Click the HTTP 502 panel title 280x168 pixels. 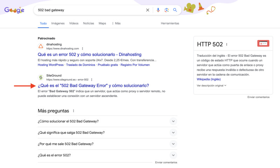(210, 44)
